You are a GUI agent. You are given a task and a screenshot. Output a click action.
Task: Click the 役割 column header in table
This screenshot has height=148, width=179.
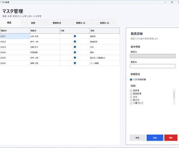[x=105, y=31]
